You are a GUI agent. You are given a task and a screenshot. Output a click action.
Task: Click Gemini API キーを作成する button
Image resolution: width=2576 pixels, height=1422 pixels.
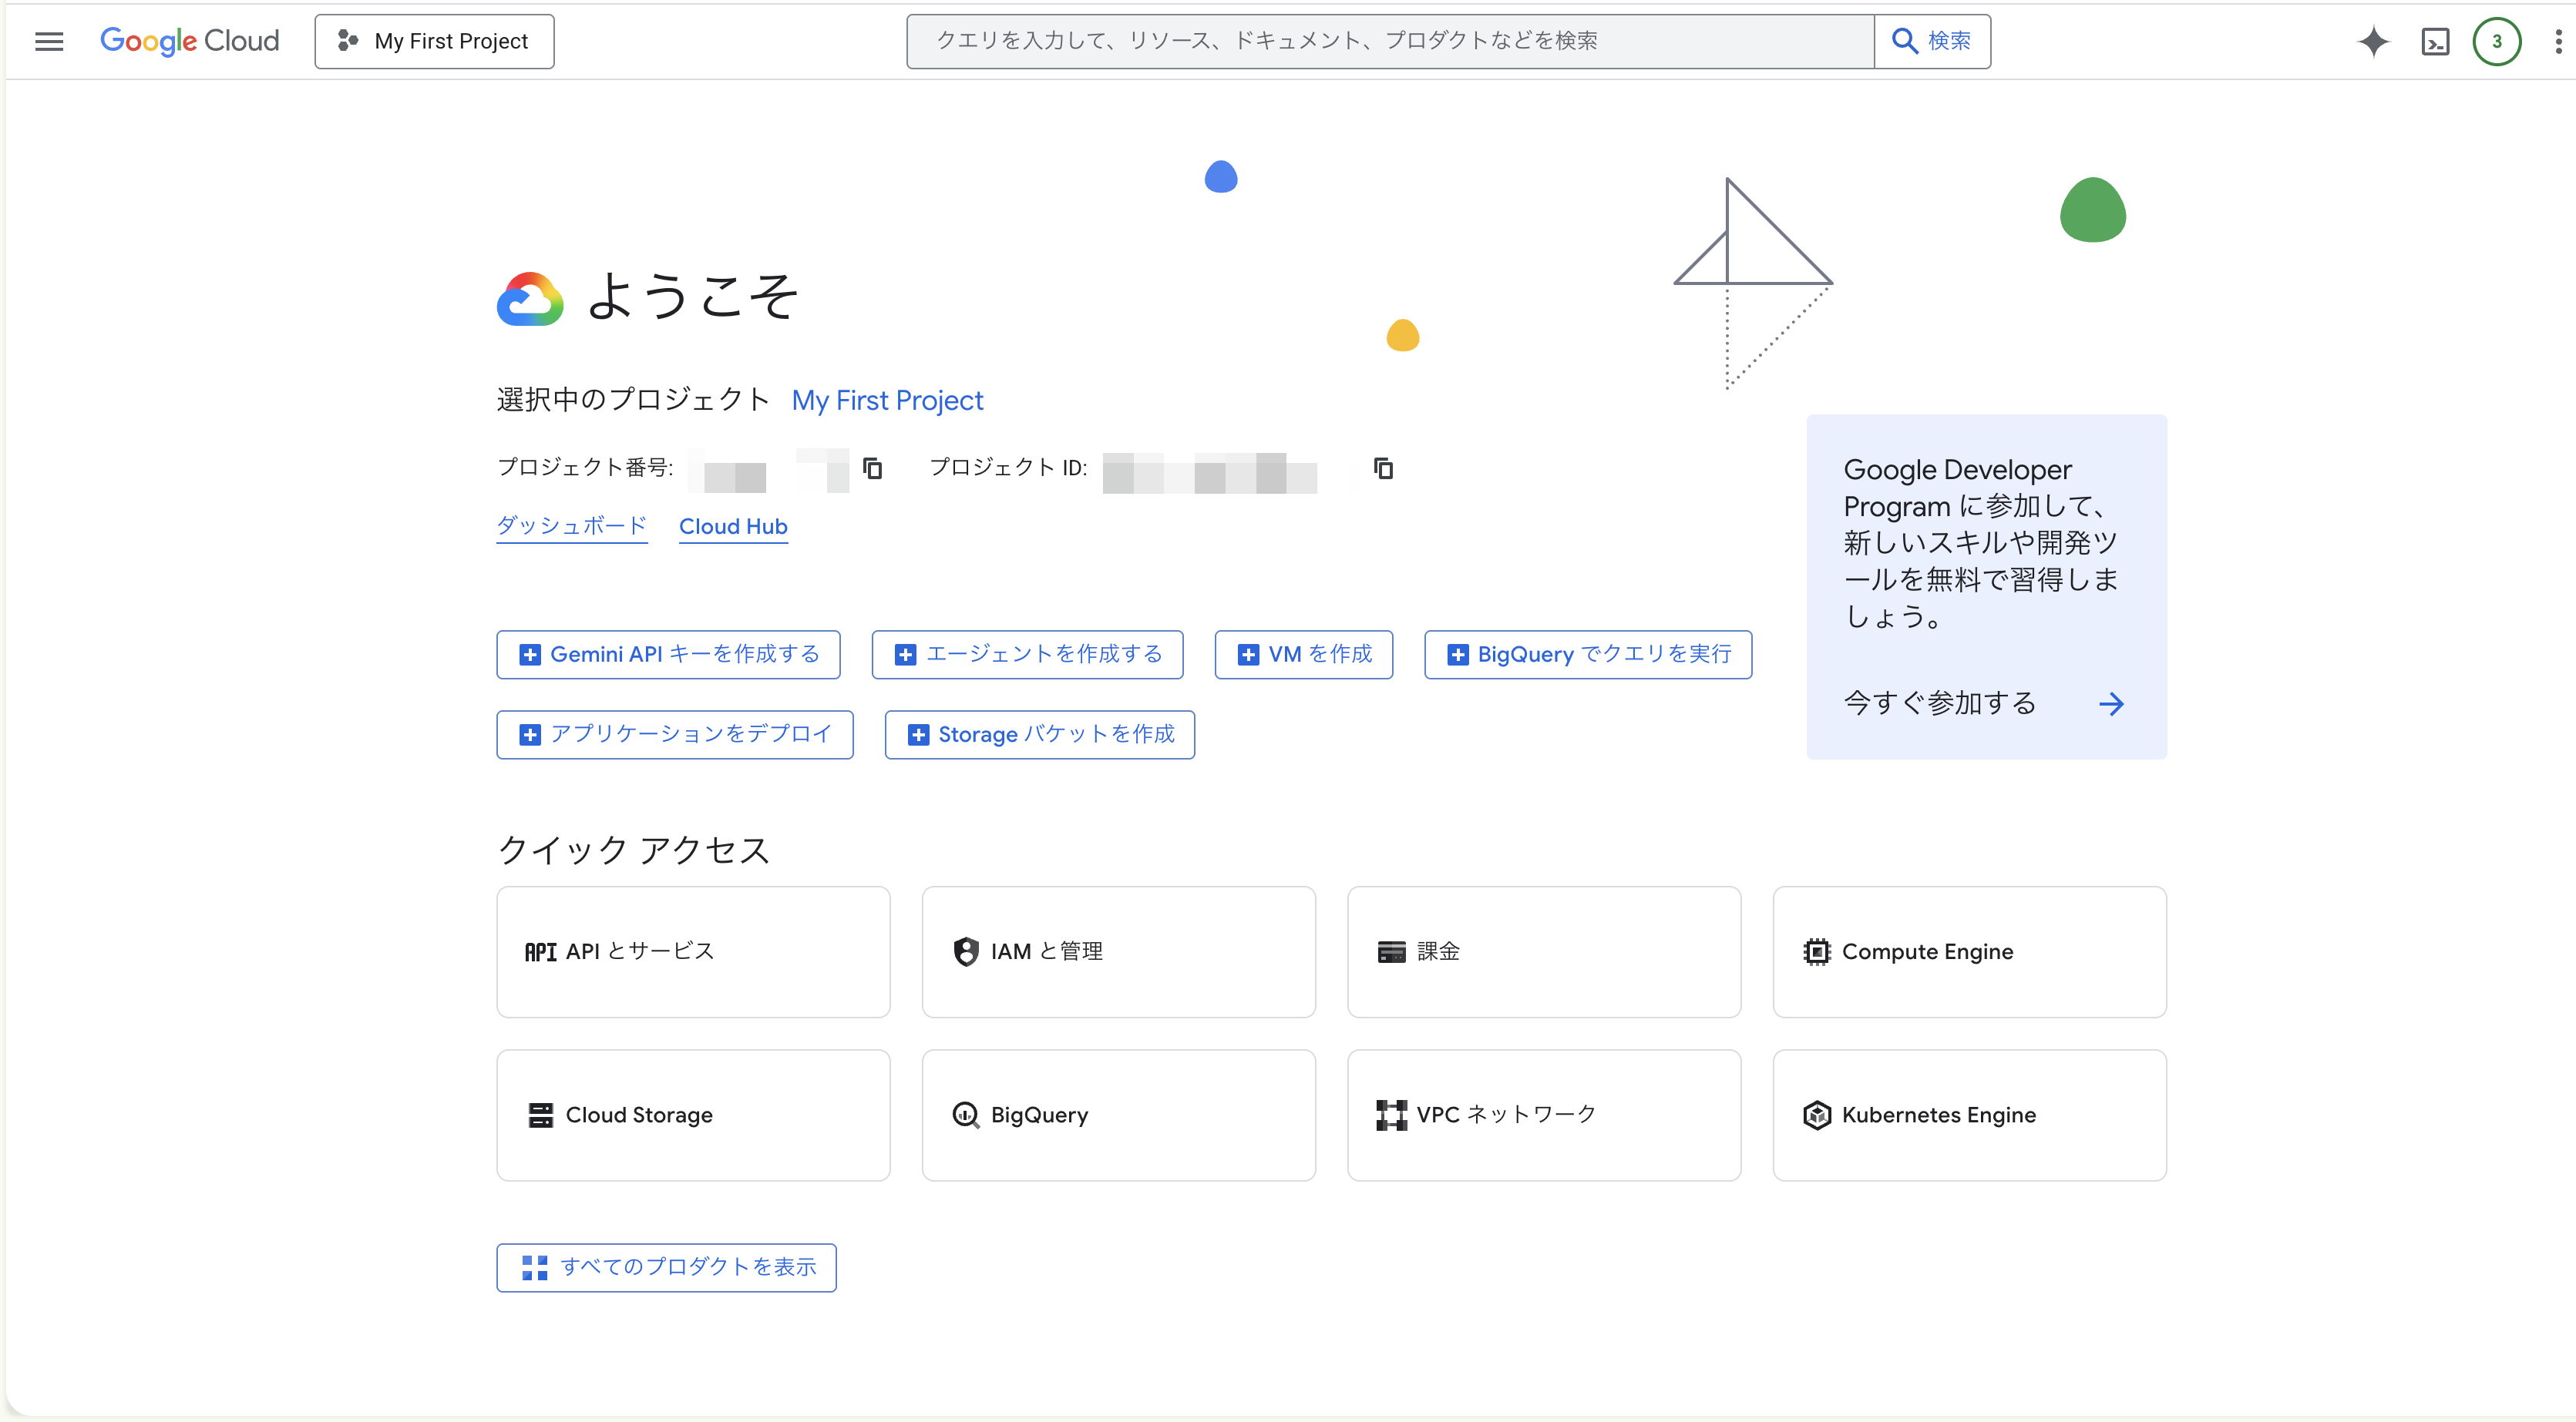click(668, 653)
